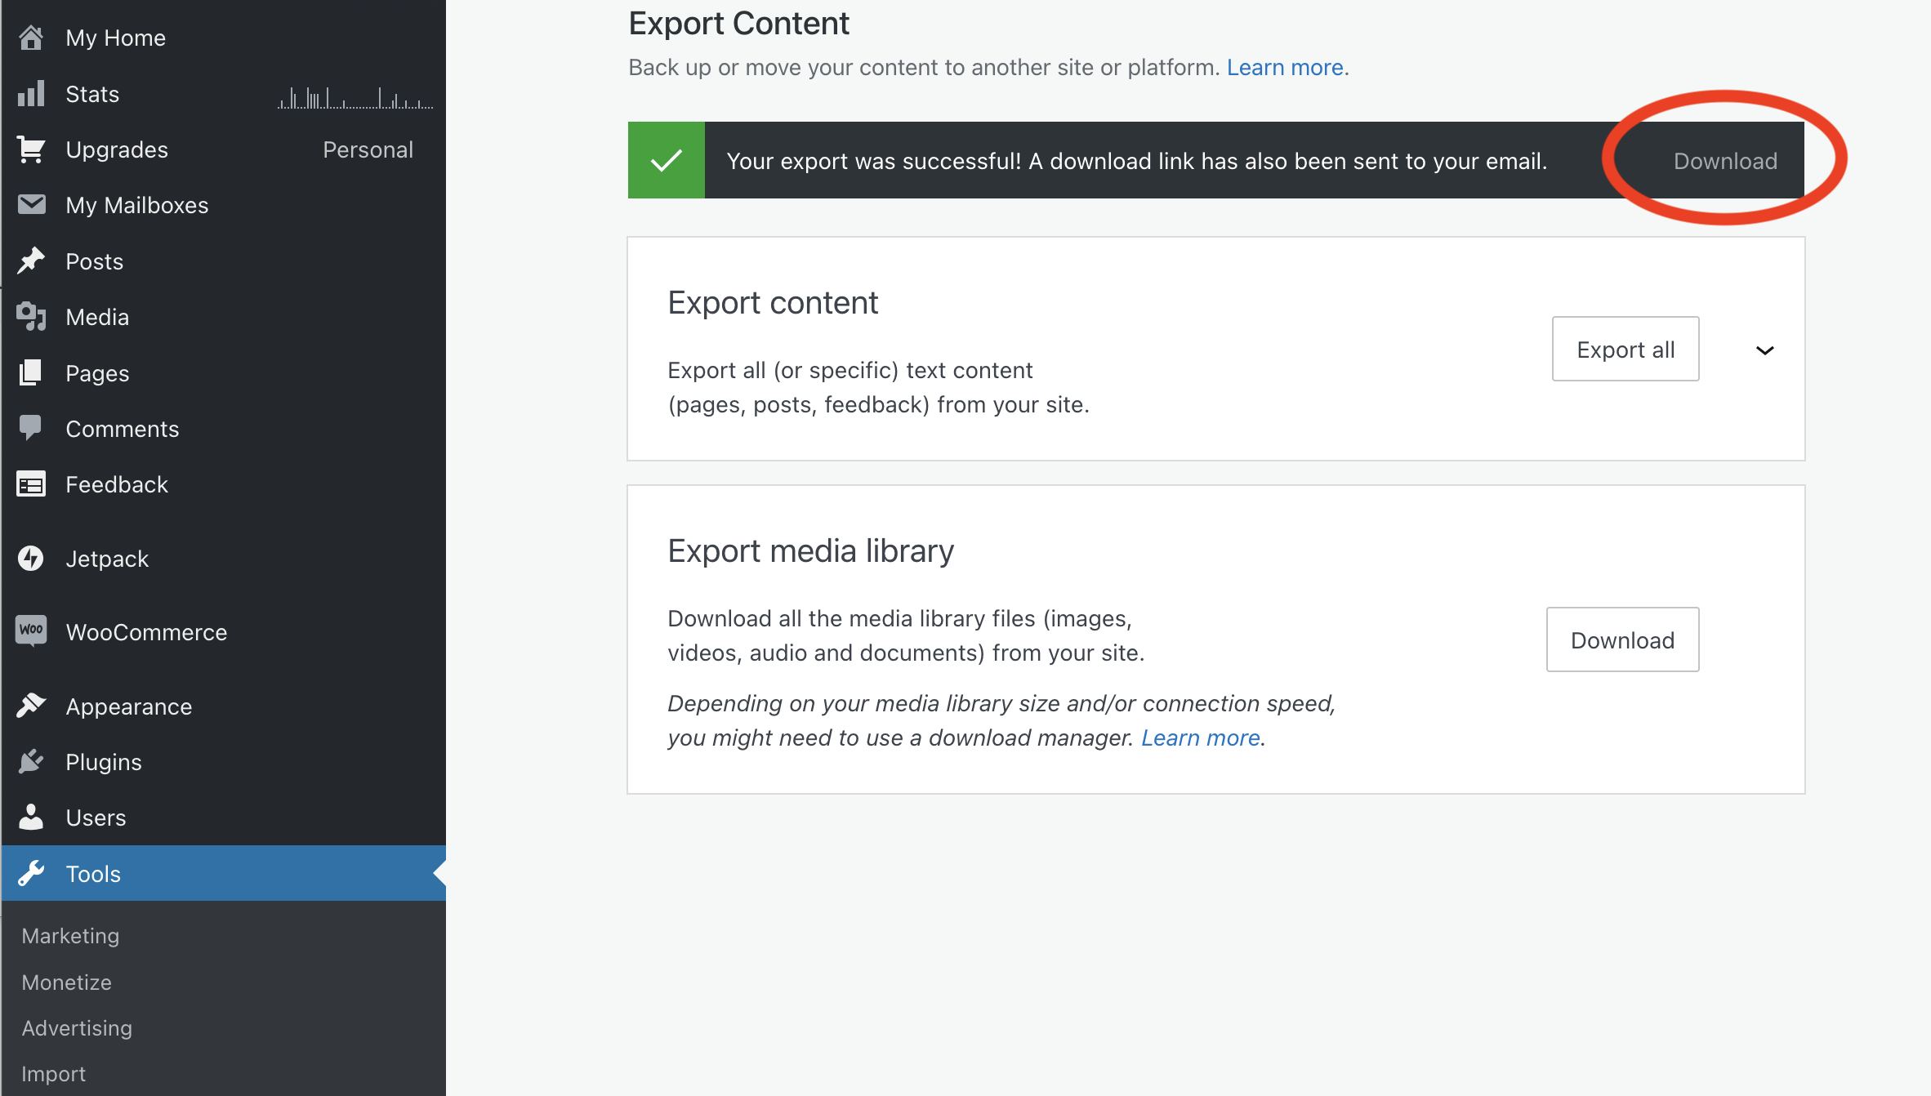Click the Export all button
The image size is (1931, 1096).
(1625, 349)
